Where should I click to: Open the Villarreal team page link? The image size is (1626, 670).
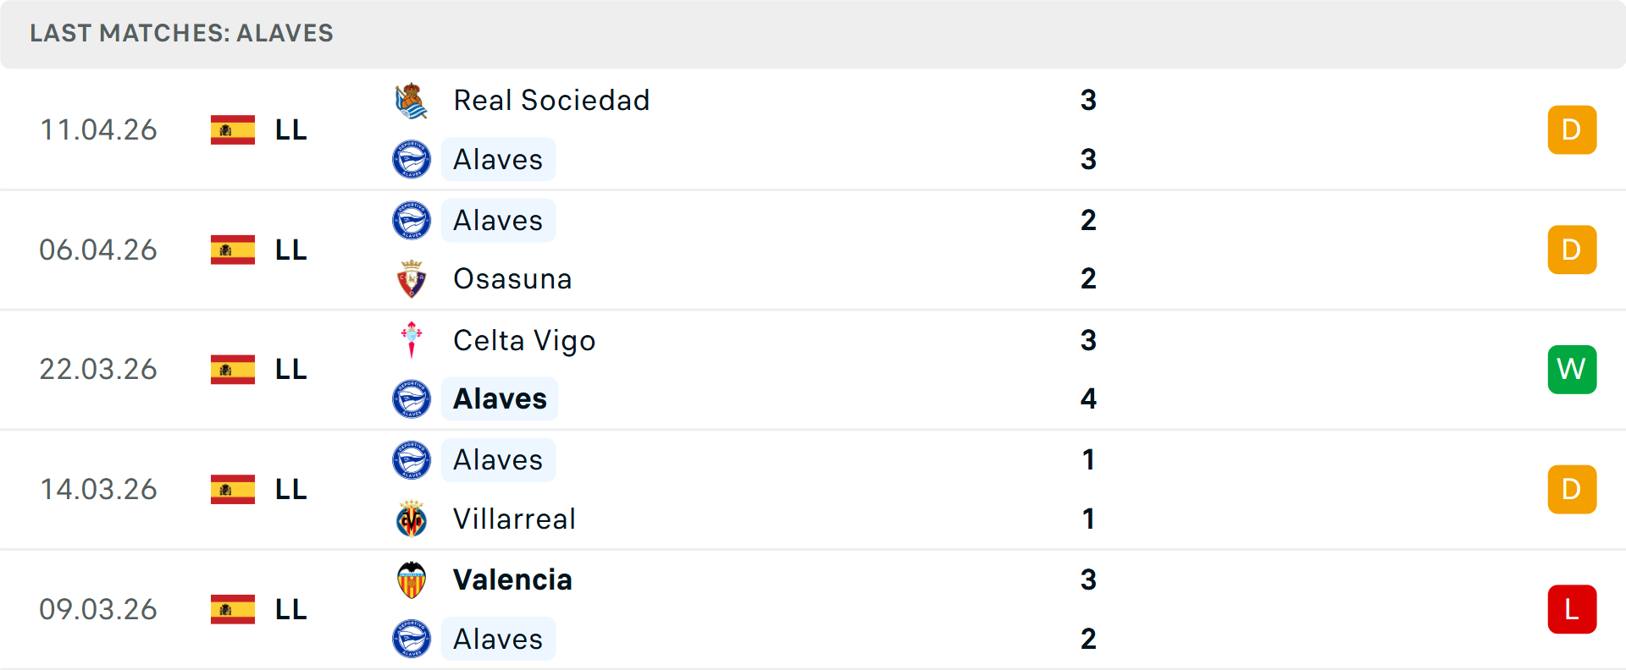pyautogui.click(x=514, y=519)
